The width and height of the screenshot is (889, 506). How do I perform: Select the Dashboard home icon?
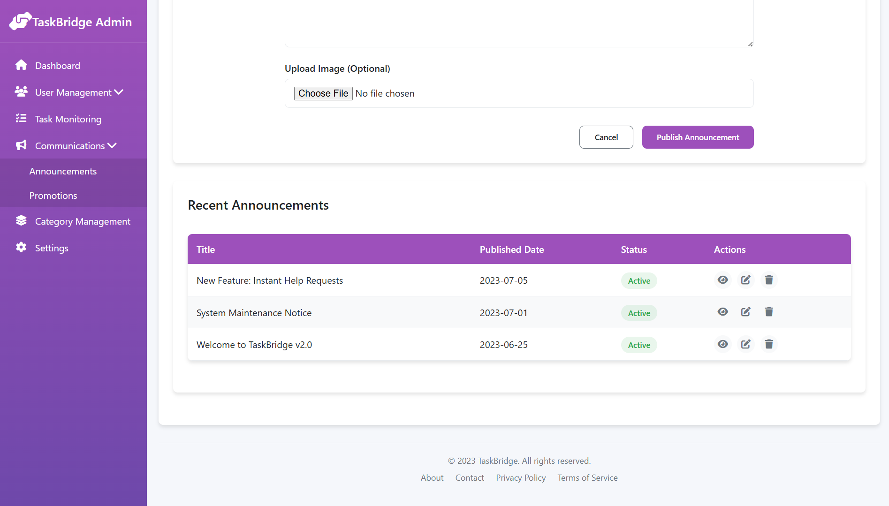coord(21,65)
